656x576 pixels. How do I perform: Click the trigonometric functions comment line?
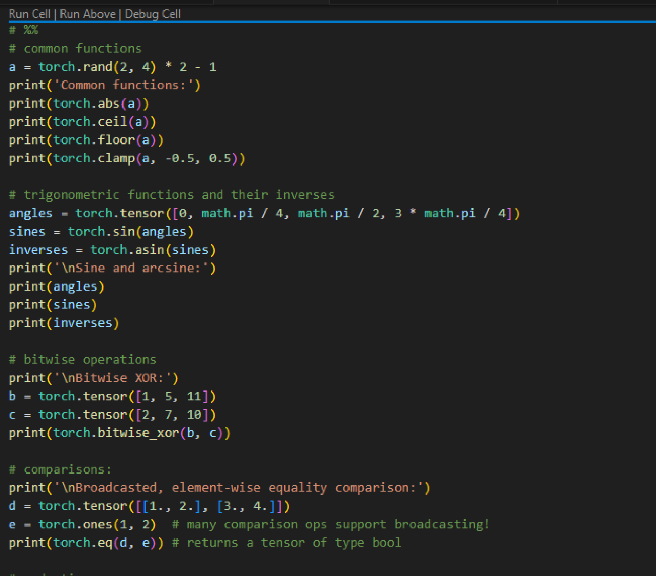(171, 195)
